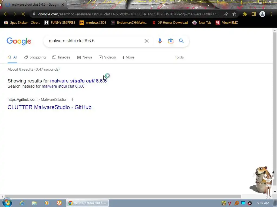Open the 2pac Shakur bookmark
The height and width of the screenshot is (207, 277).
point(22,23)
